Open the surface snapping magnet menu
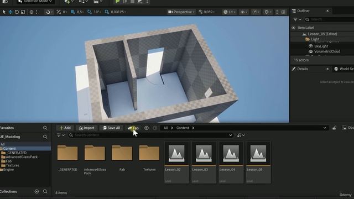 click(49, 12)
